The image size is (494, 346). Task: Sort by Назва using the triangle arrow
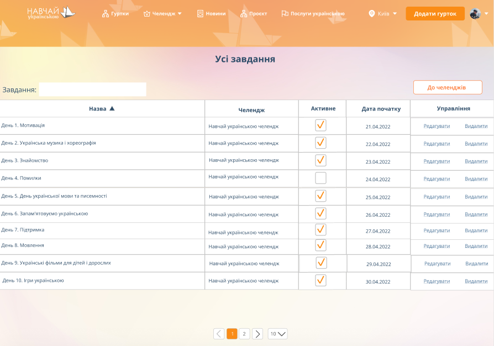(x=112, y=108)
